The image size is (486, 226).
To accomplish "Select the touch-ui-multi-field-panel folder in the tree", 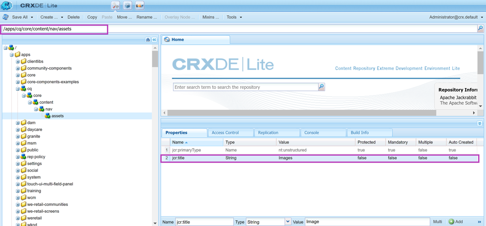I will (50, 184).
